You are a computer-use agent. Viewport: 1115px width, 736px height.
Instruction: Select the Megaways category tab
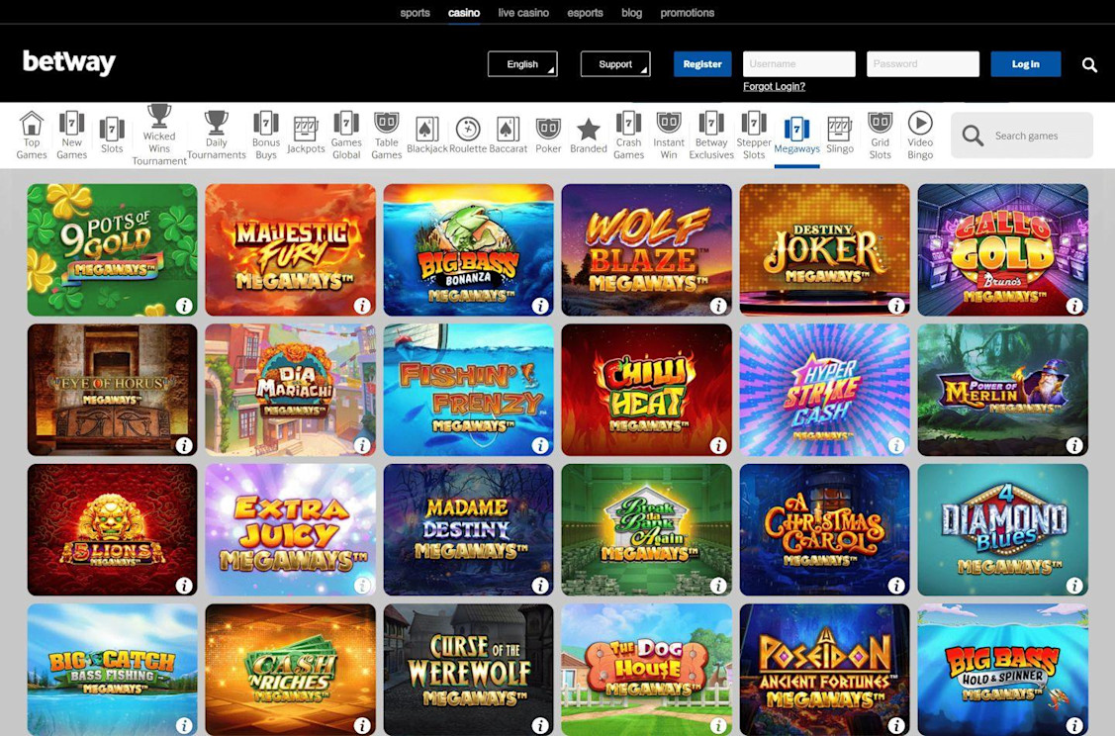click(796, 136)
